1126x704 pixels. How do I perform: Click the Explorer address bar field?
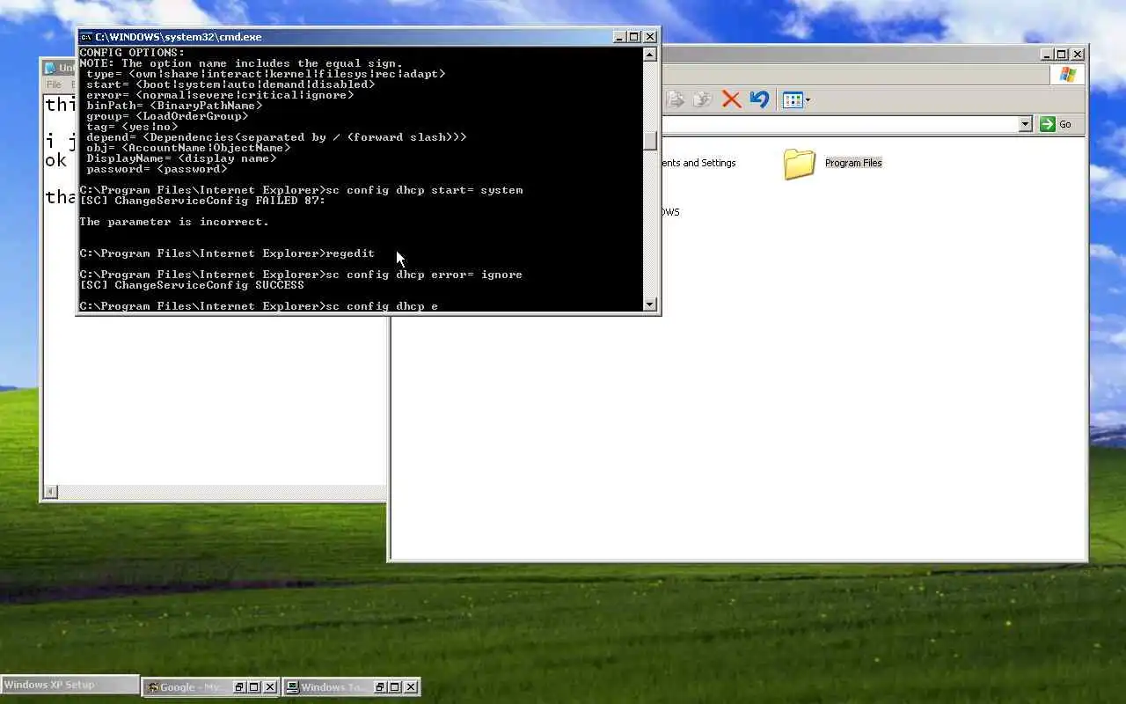point(841,124)
